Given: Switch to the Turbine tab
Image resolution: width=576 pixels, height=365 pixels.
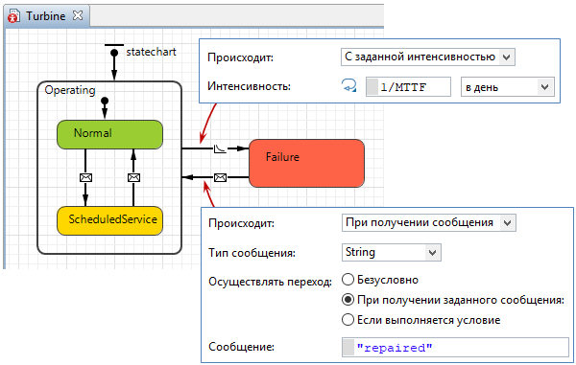Looking at the screenshot, I should 45,16.
